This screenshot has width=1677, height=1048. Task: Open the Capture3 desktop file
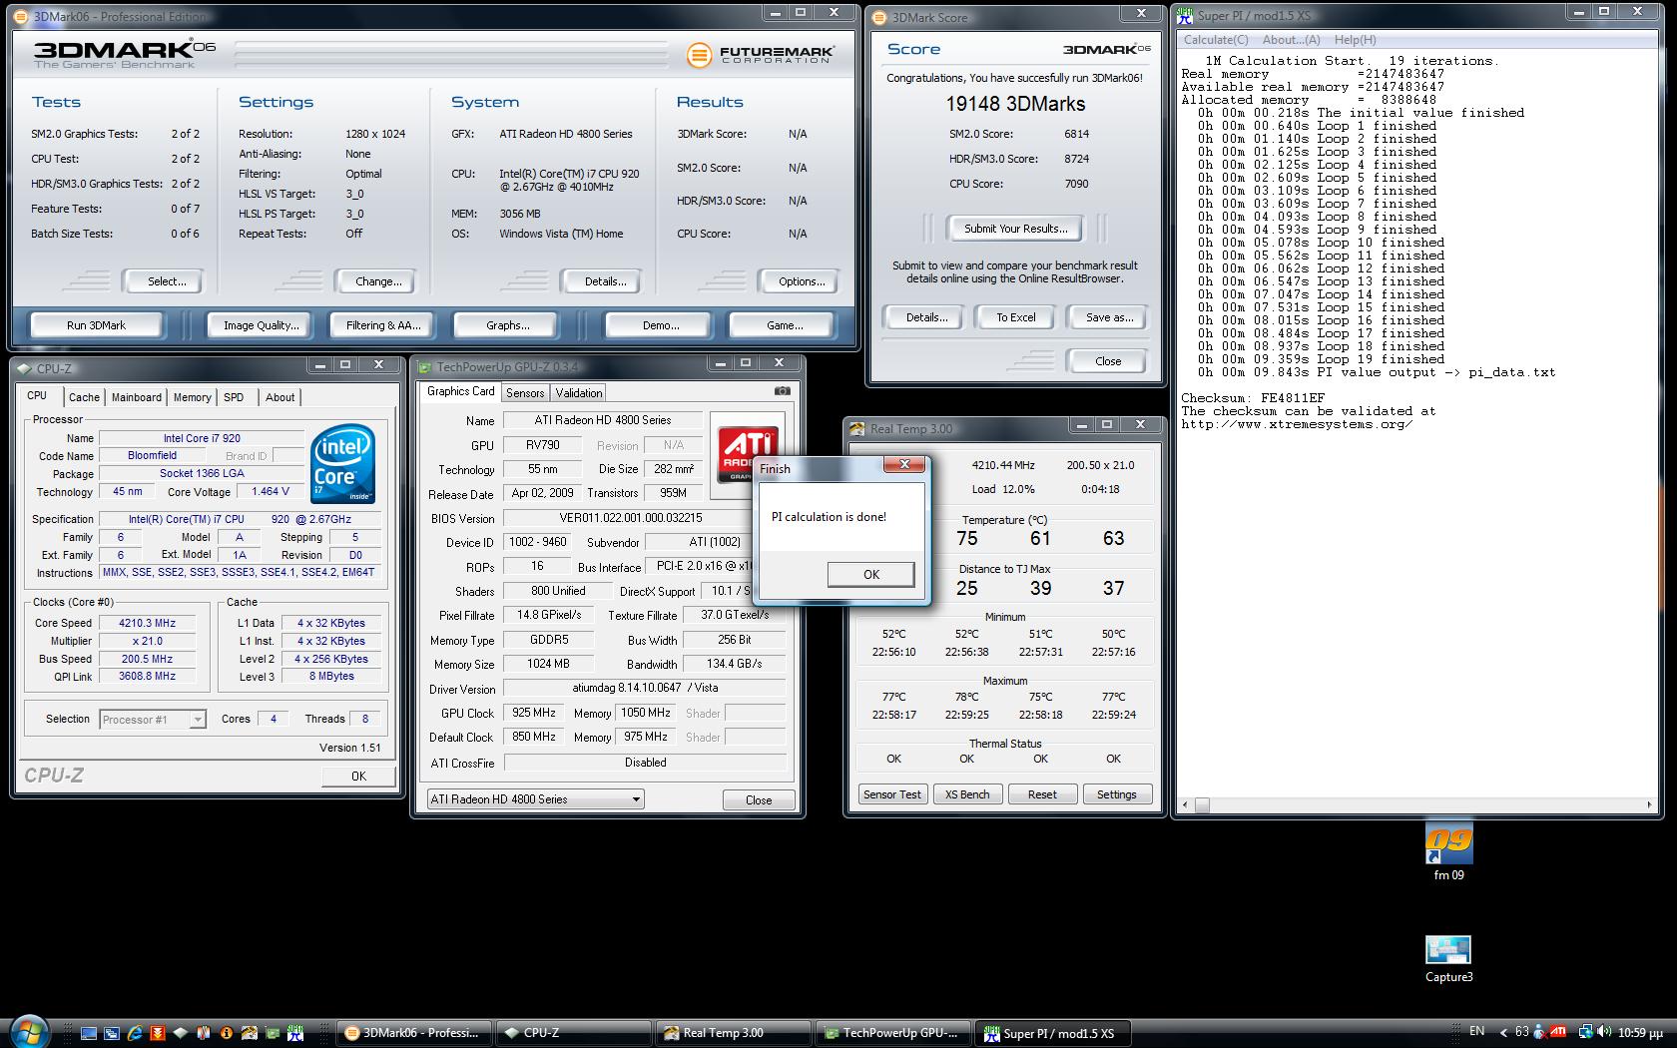click(x=1448, y=959)
